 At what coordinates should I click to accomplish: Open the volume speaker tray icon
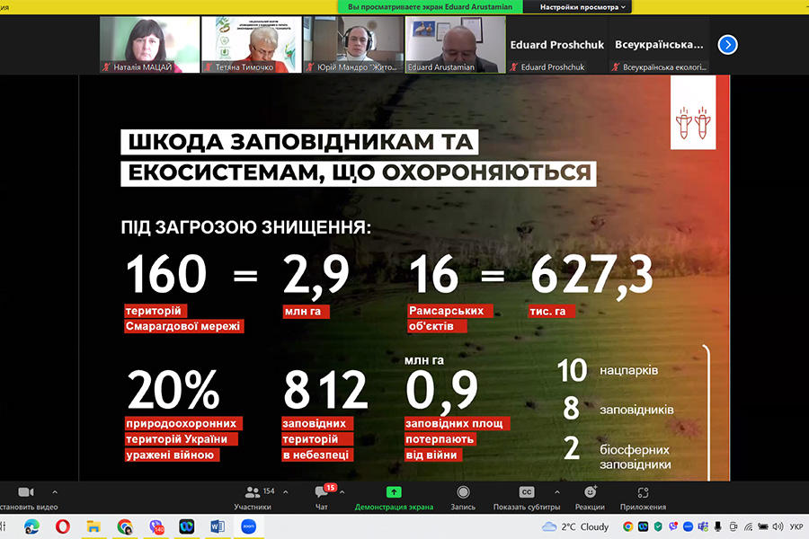click(778, 526)
